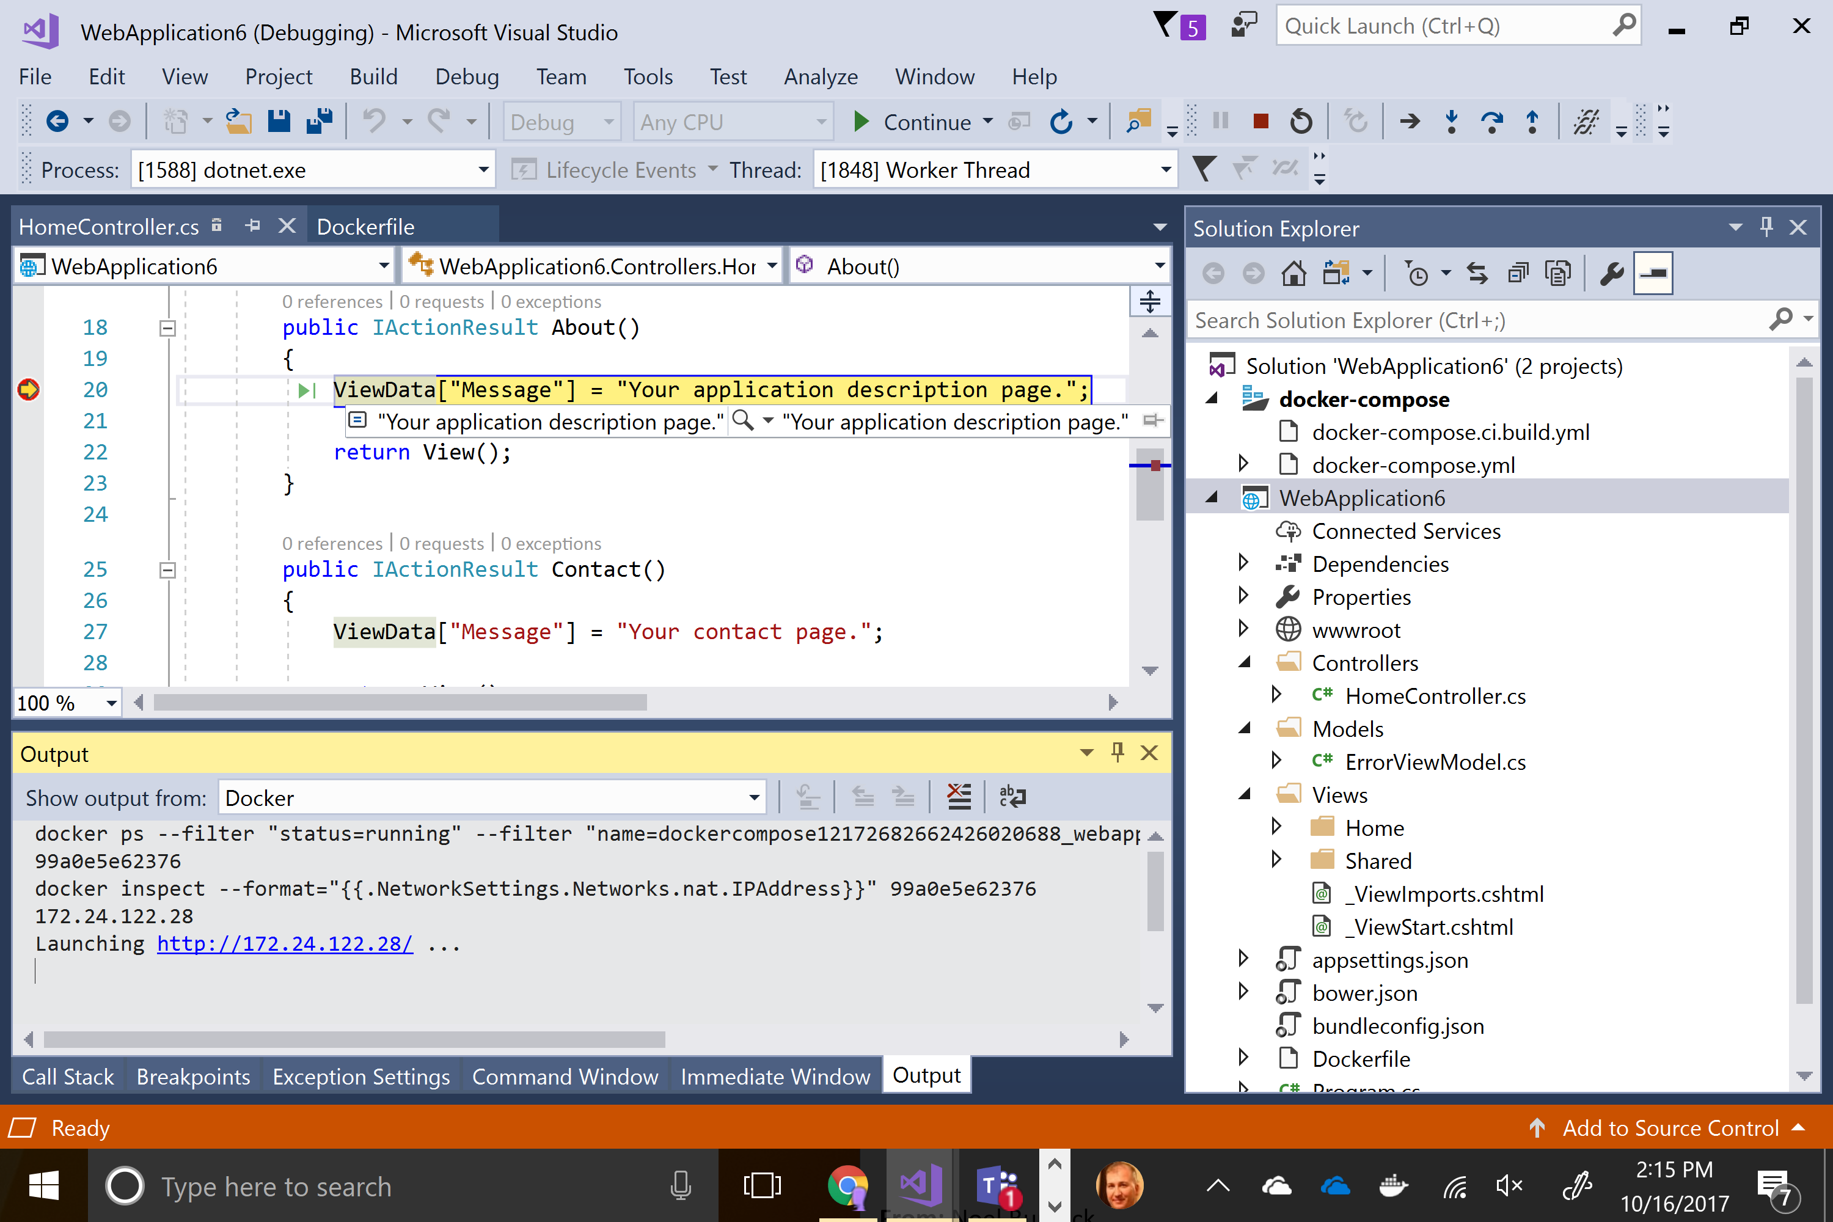The height and width of the screenshot is (1222, 1833).
Task: Expand the Dependencies node in WebApplication6
Action: 1242,563
